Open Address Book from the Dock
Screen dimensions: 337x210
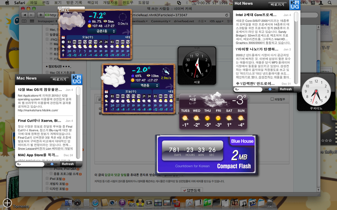tap(104, 202)
